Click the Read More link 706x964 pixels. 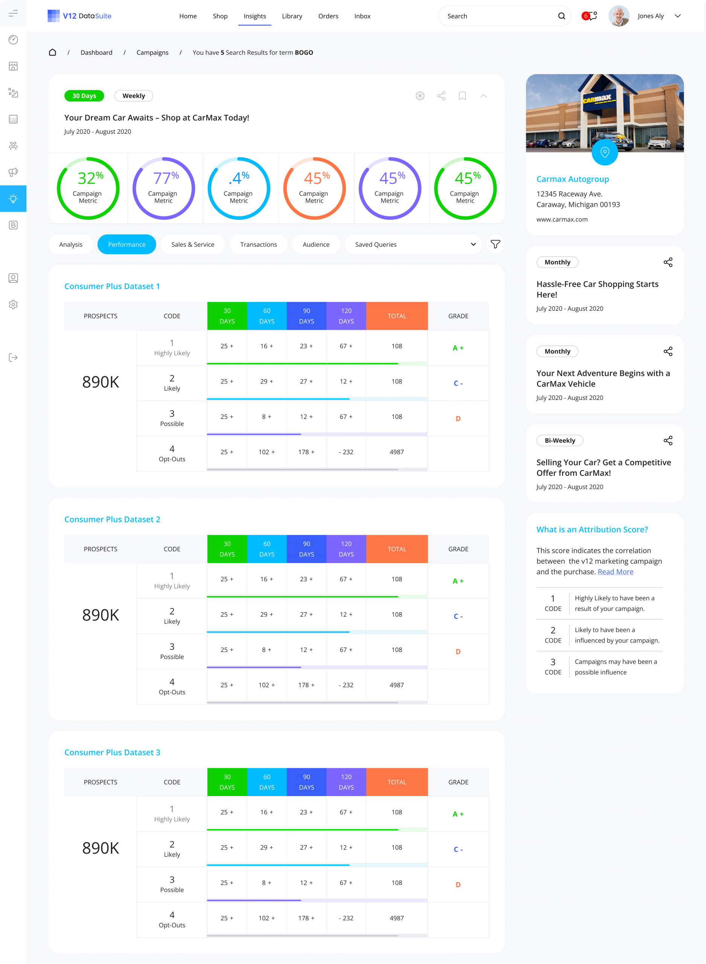[x=615, y=572]
